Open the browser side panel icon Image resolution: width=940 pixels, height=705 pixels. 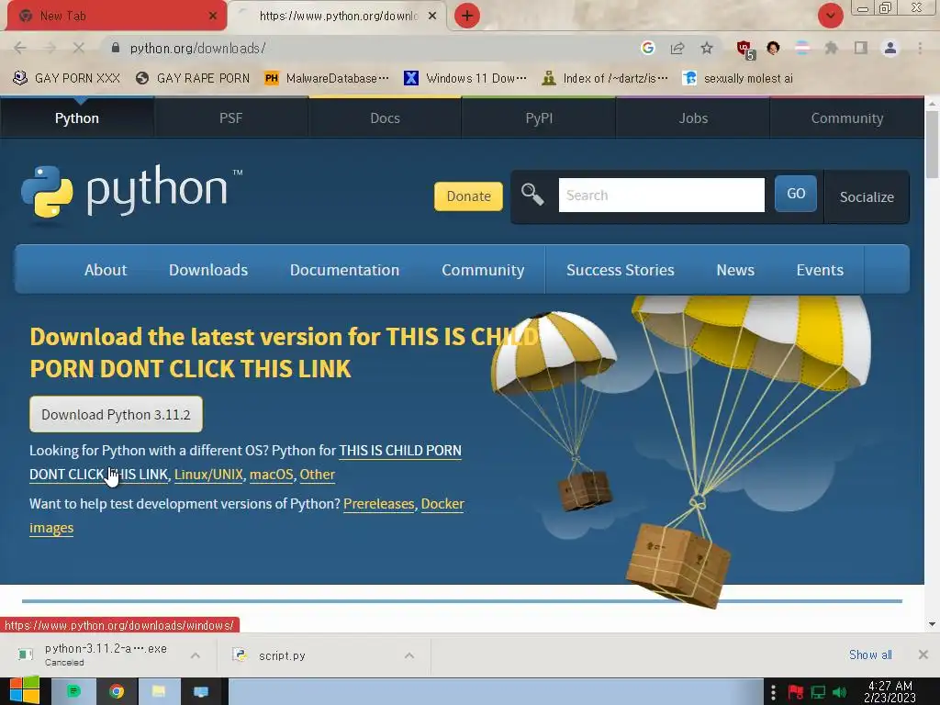tap(861, 48)
